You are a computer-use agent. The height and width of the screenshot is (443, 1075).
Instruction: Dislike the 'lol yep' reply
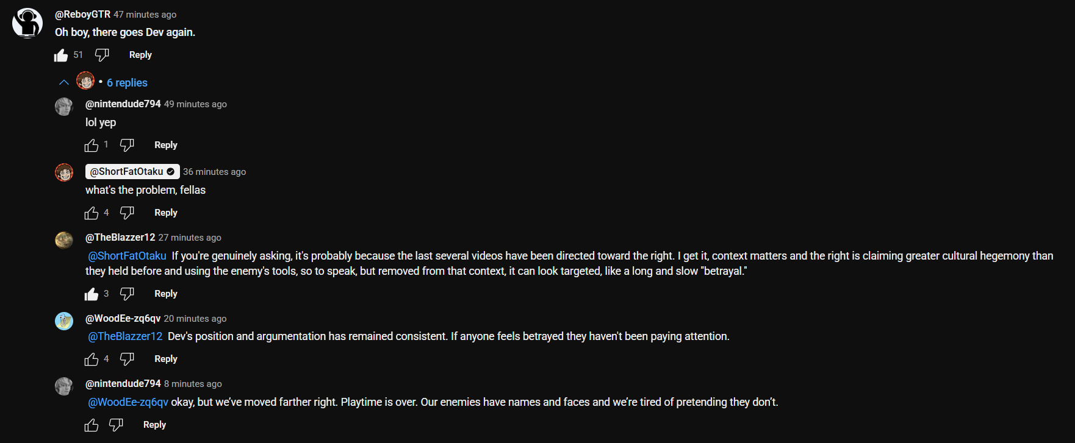[127, 145]
